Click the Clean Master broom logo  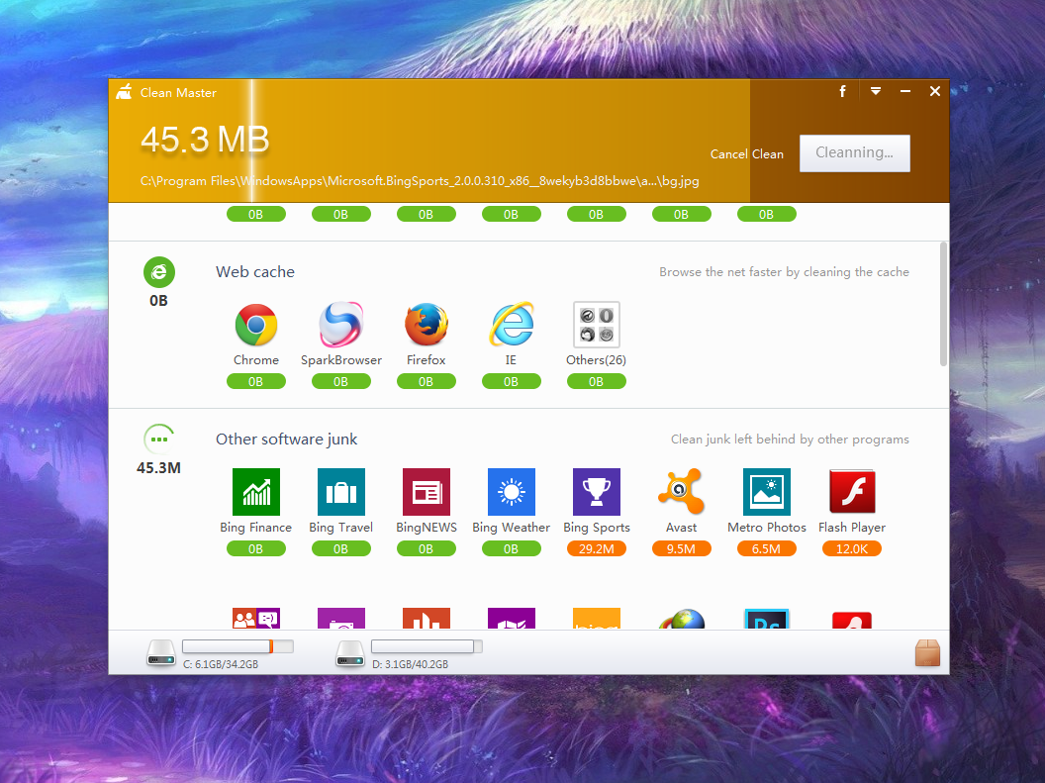click(124, 92)
